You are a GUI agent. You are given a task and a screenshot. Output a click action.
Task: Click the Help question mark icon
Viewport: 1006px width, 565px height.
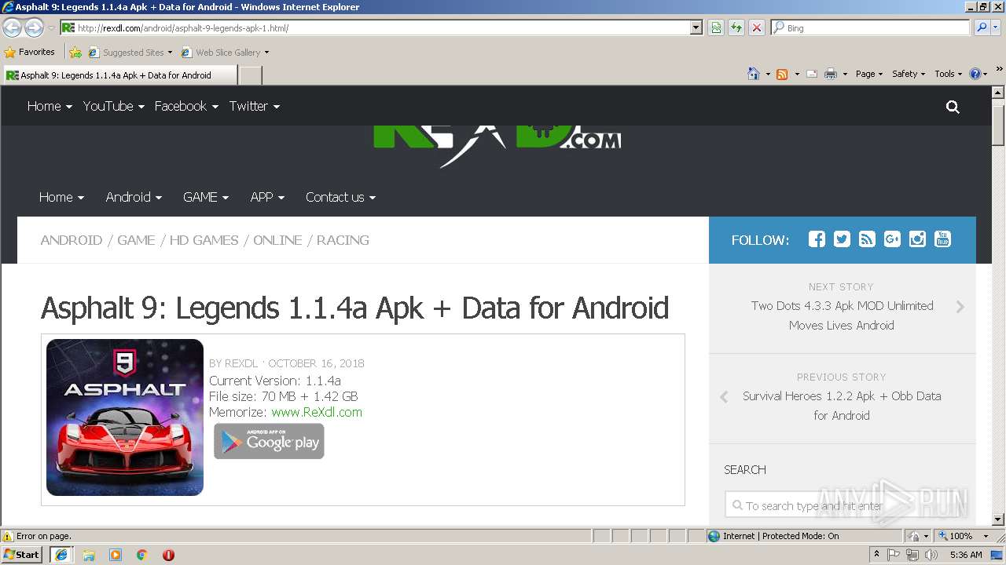tap(975, 74)
